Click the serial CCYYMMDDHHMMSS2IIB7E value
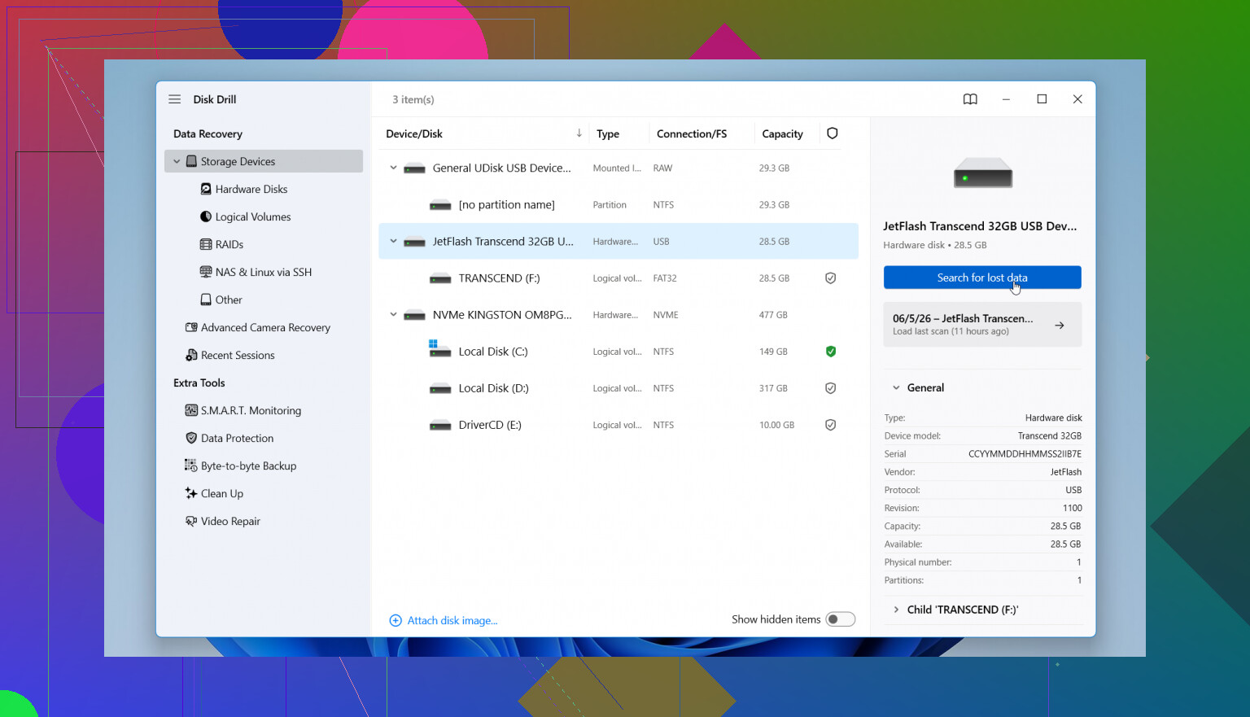Viewport: 1250px width, 717px height. coord(1025,454)
